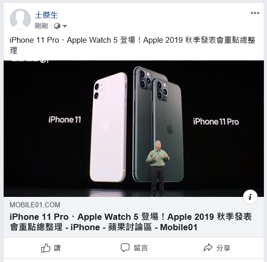Open the Mobile01 article headline in link card

coord(131,222)
